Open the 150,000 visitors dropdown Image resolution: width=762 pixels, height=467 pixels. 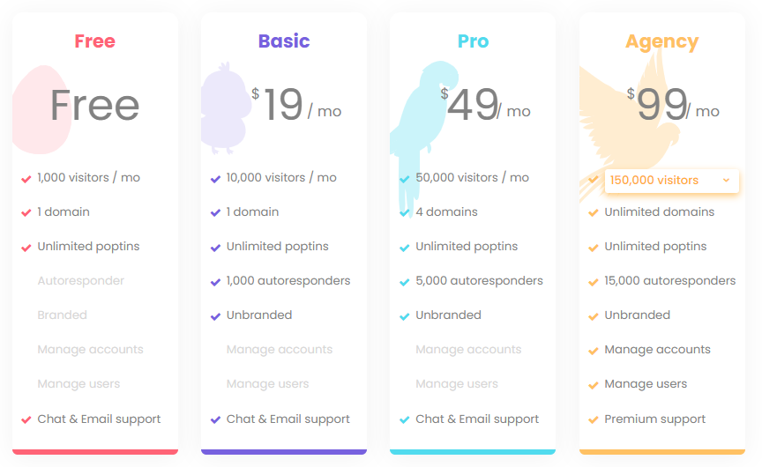click(x=672, y=181)
